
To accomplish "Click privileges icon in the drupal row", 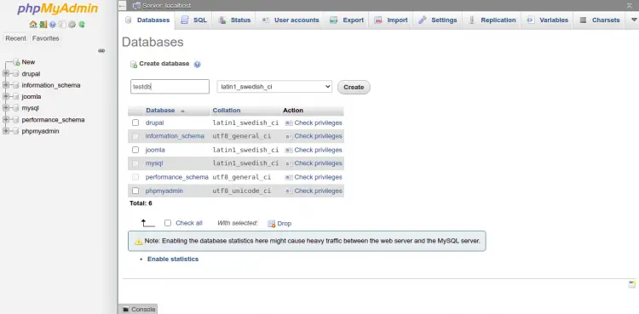I will 289,123.
